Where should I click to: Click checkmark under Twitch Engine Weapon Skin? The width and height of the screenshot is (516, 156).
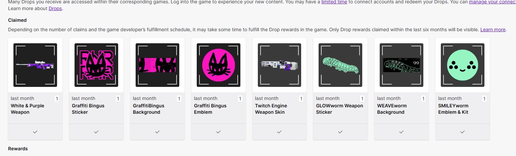click(x=279, y=132)
